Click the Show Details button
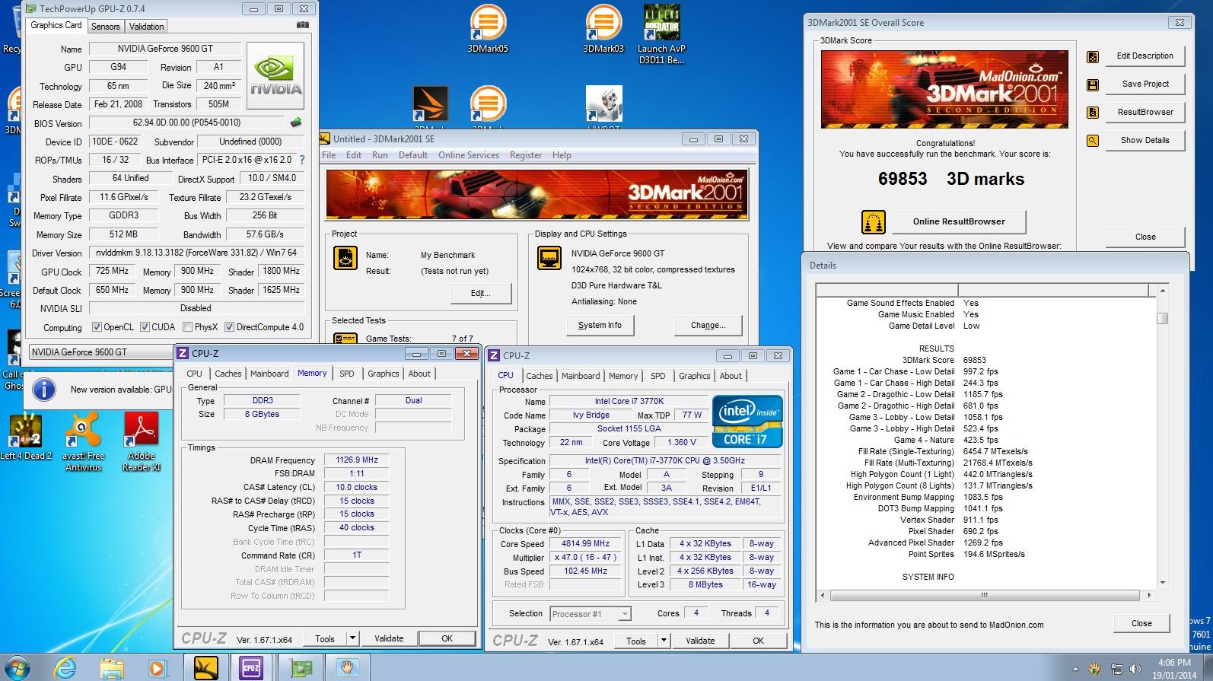Image resolution: width=1213 pixels, height=681 pixels. click(1145, 140)
